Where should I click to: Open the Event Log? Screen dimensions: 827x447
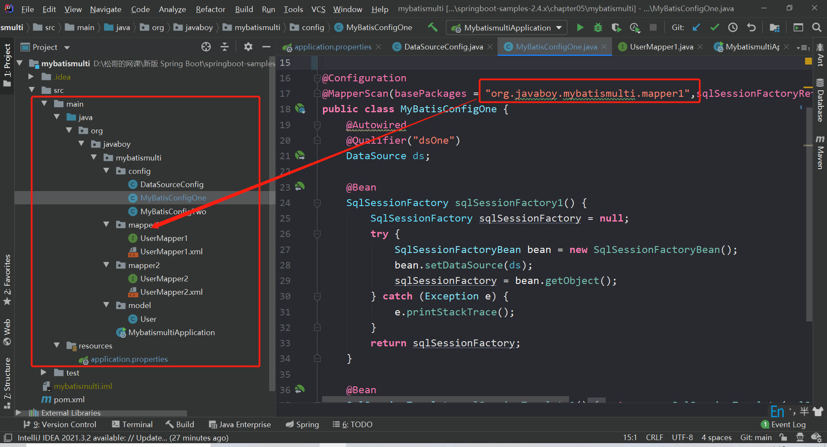pos(783,425)
